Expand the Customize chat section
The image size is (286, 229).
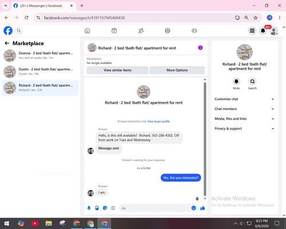coord(244,99)
